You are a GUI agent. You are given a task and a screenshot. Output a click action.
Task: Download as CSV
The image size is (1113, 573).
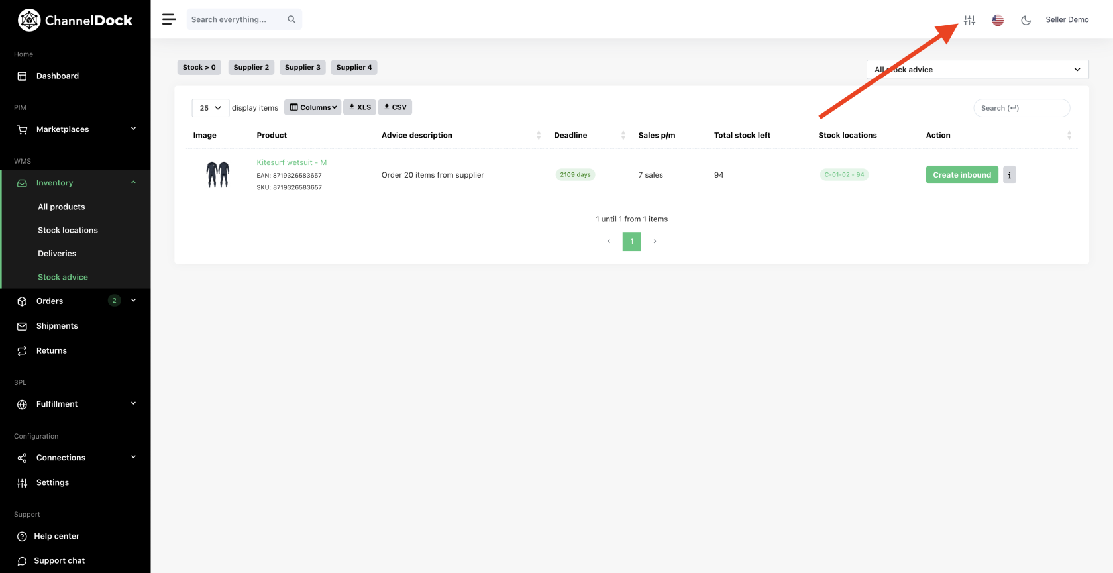pyautogui.click(x=395, y=107)
